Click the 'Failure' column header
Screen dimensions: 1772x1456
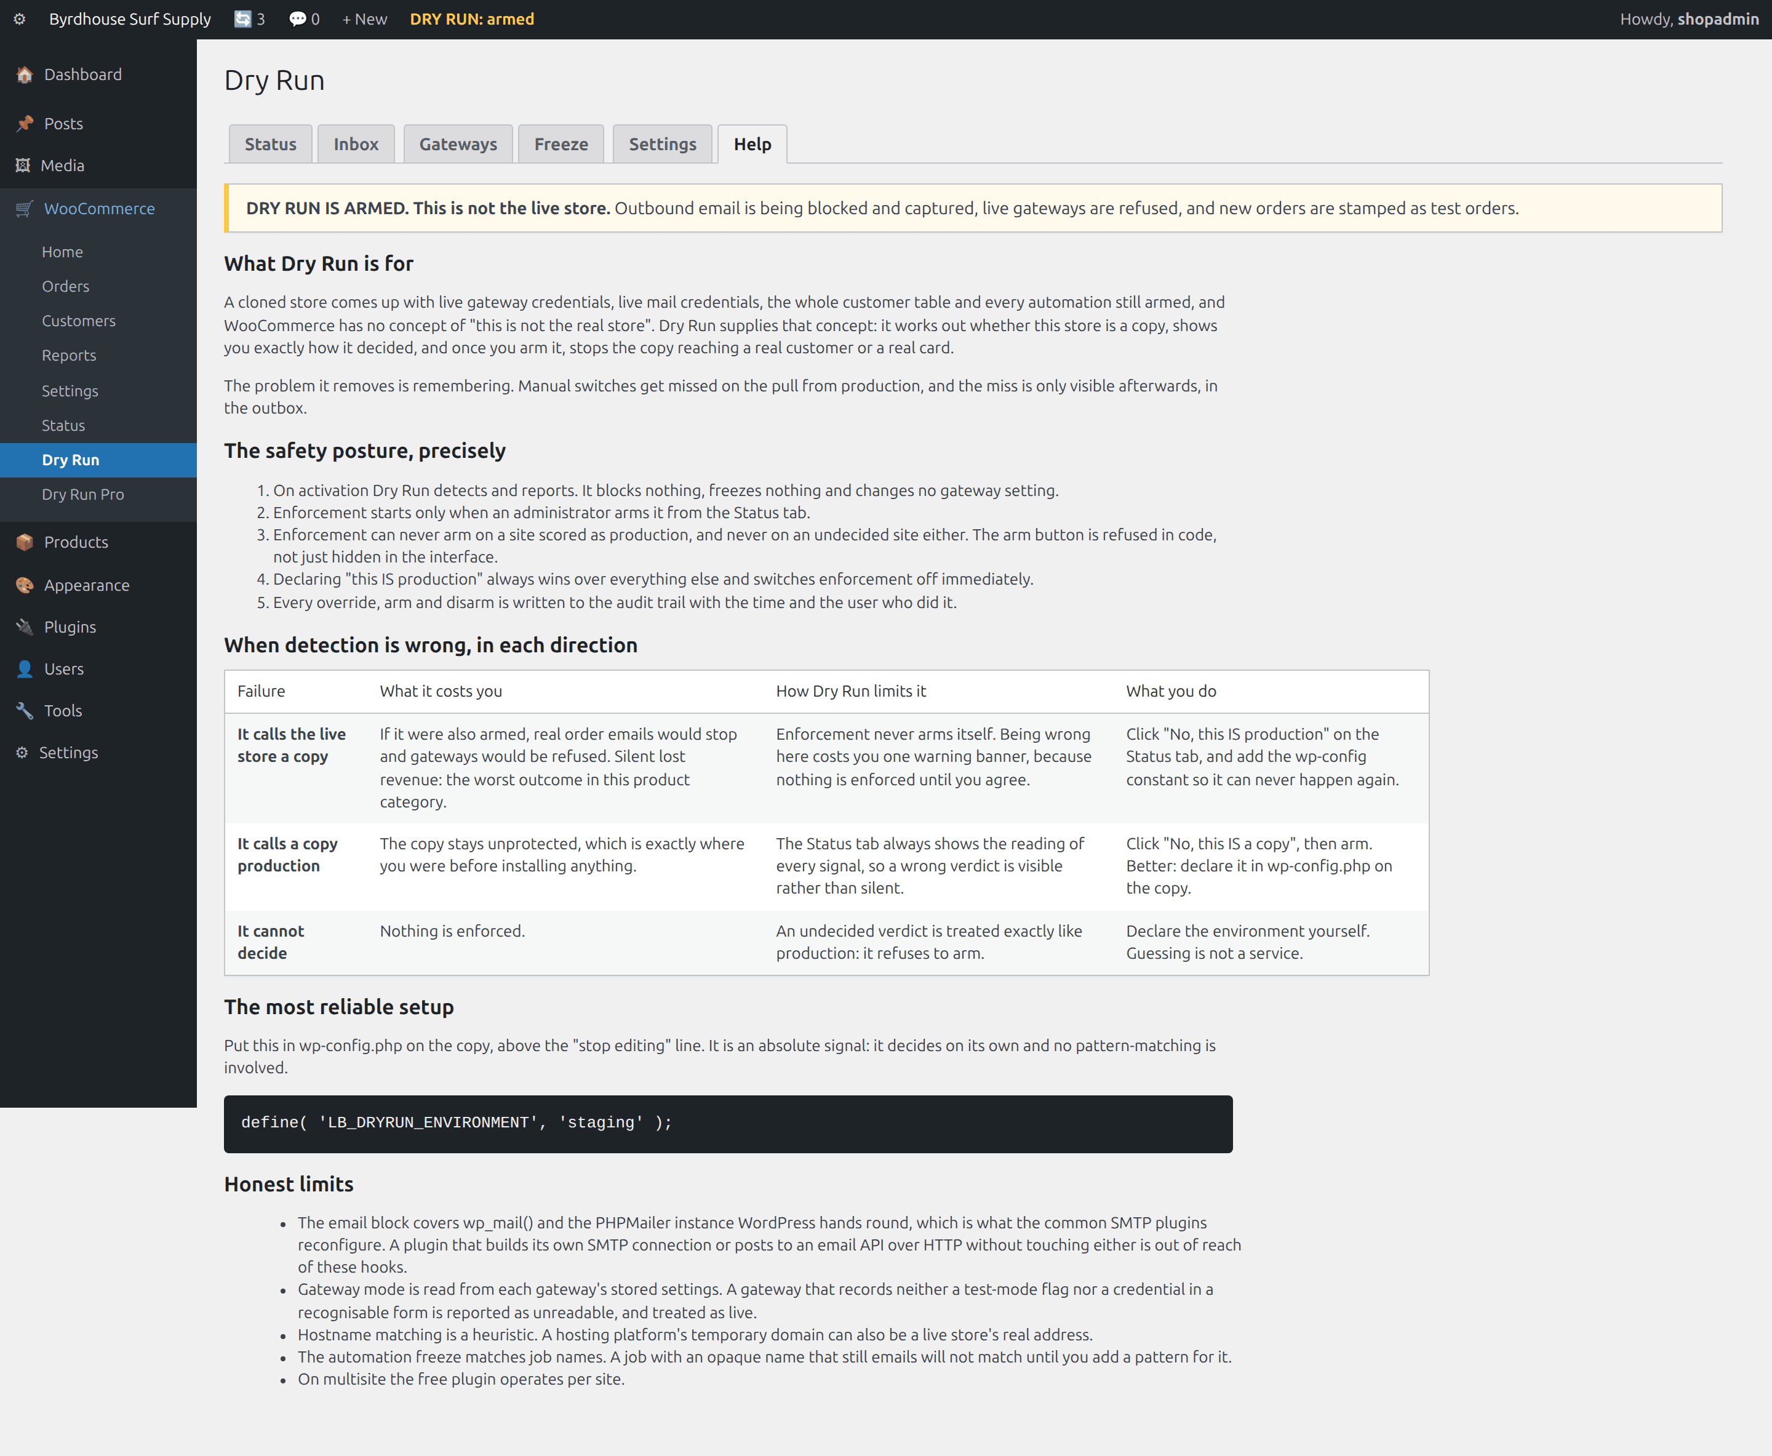click(x=296, y=692)
